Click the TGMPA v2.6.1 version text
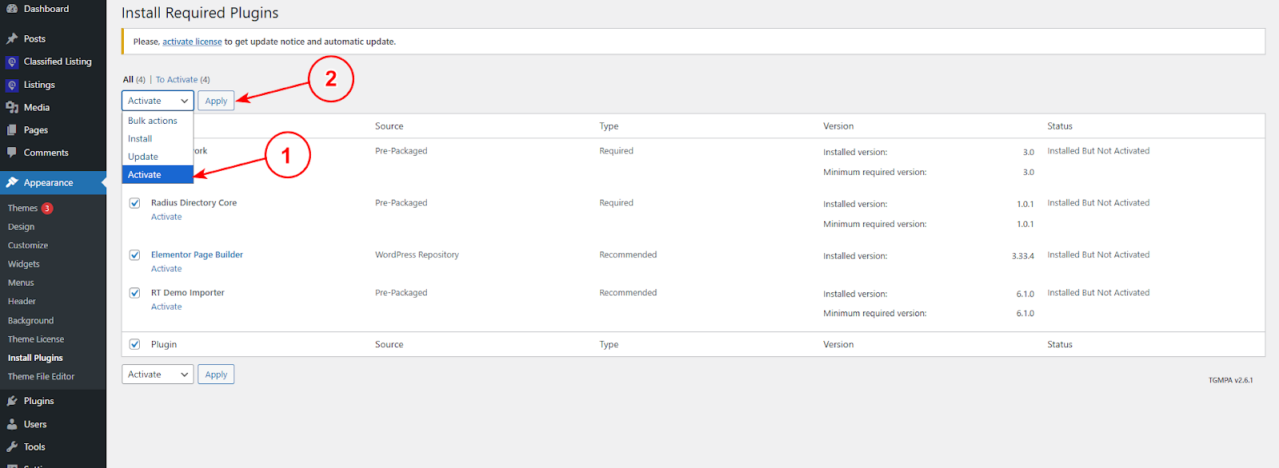The image size is (1279, 468). coord(1230,380)
